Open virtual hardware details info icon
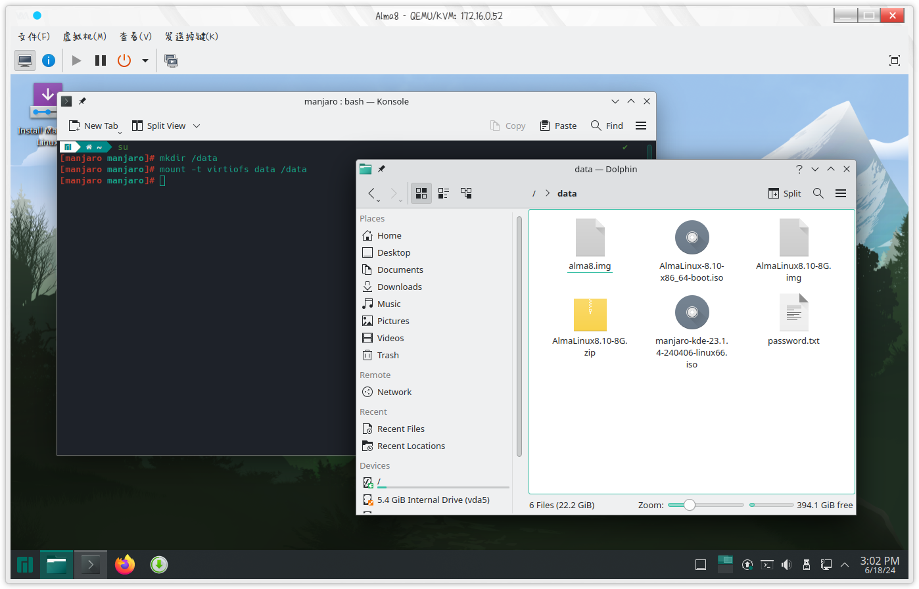 (49, 60)
